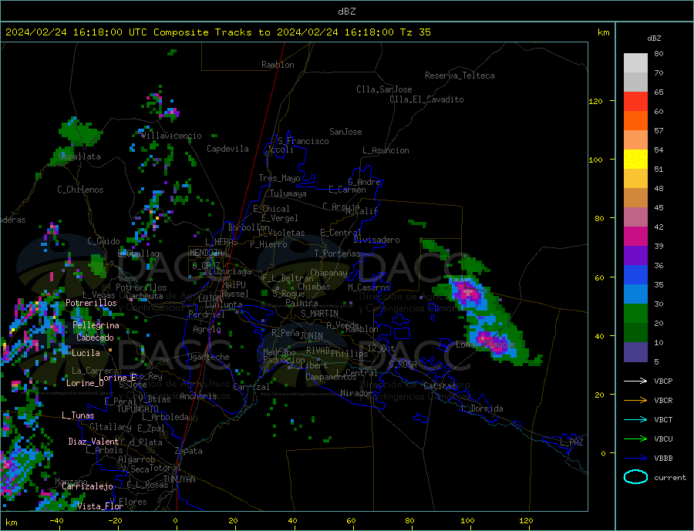Click the 'RIVAD' place label
The height and width of the screenshot is (531, 694).
pyautogui.click(x=318, y=351)
